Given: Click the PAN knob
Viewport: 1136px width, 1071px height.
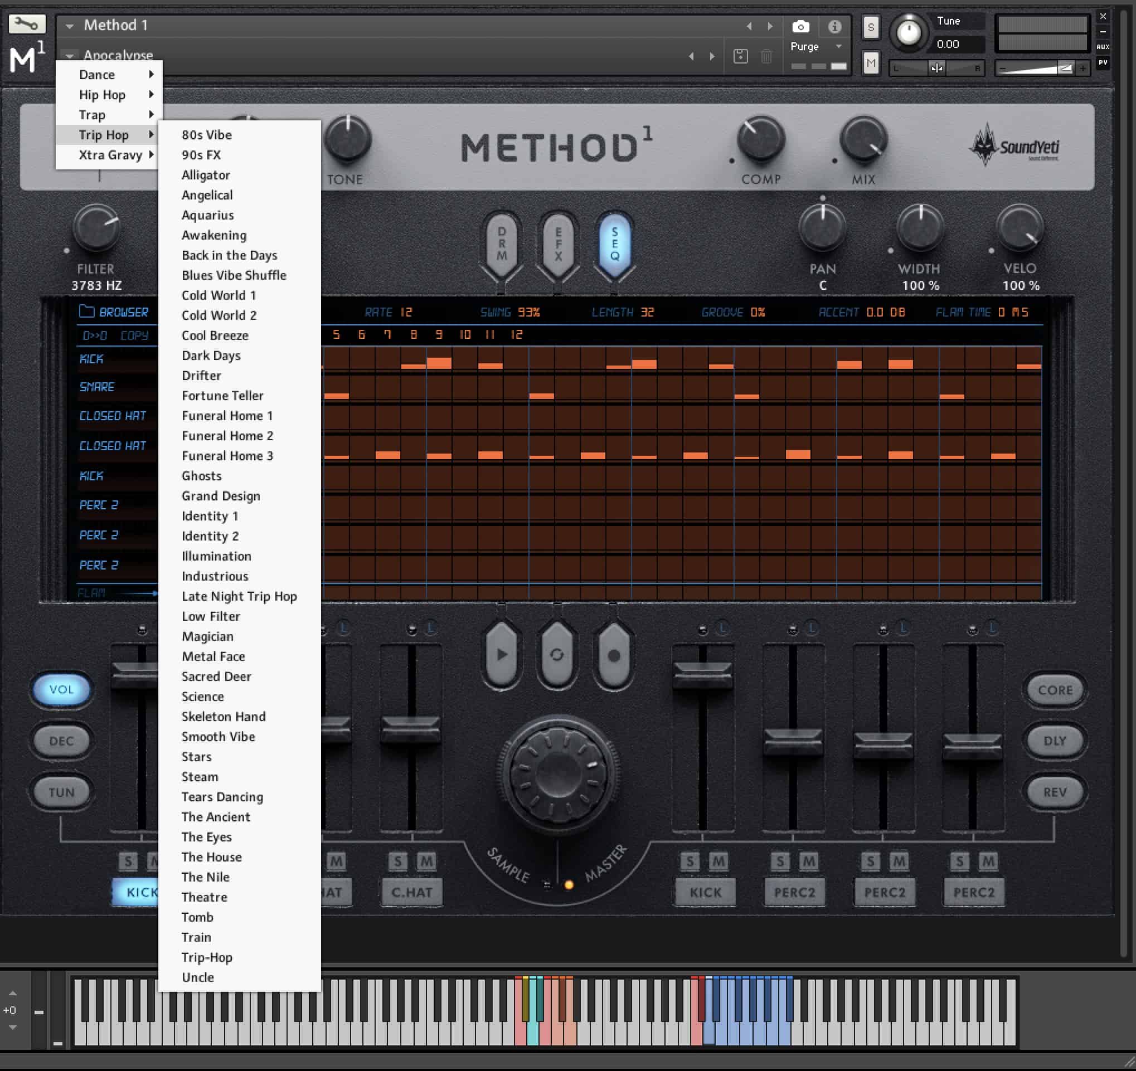Looking at the screenshot, I should click(x=822, y=227).
